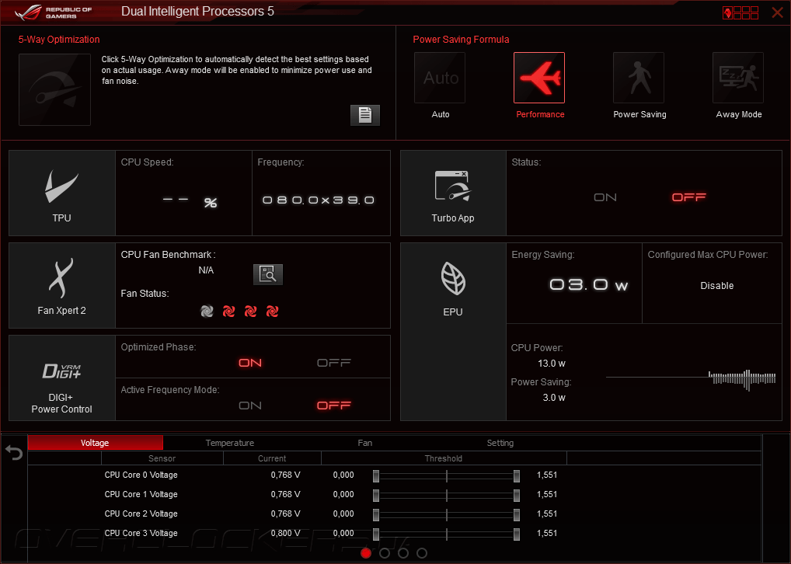
Task: Select the Power Saving walking profile
Action: tap(639, 78)
